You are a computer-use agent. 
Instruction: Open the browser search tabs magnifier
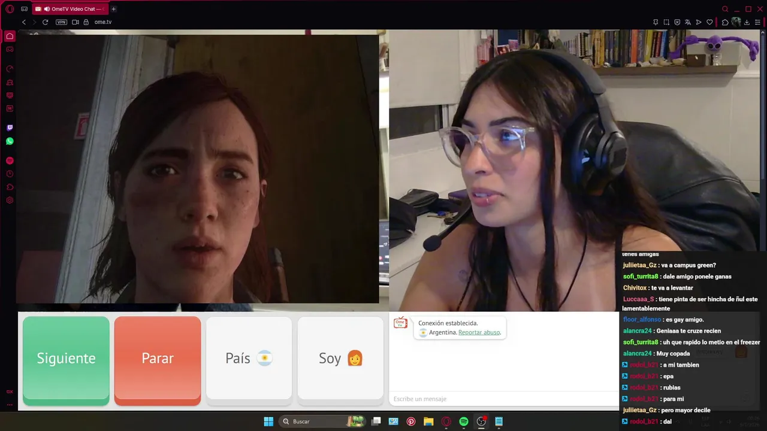(725, 9)
